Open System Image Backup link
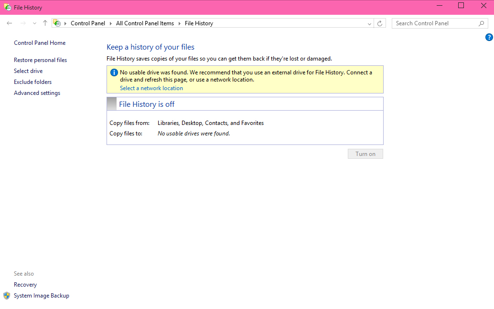Image resolution: width=494 pixels, height=309 pixels. (41, 296)
